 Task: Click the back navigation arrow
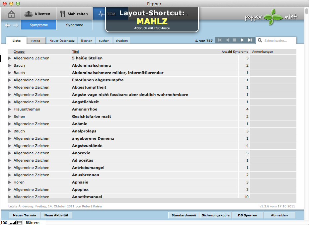pos(8,25)
